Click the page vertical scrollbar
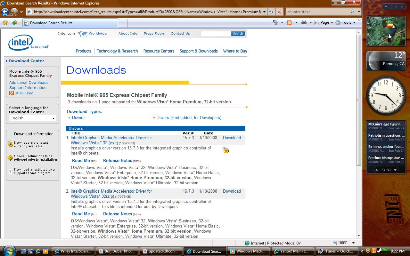This screenshot has width=410, height=256. (x=359, y=100)
